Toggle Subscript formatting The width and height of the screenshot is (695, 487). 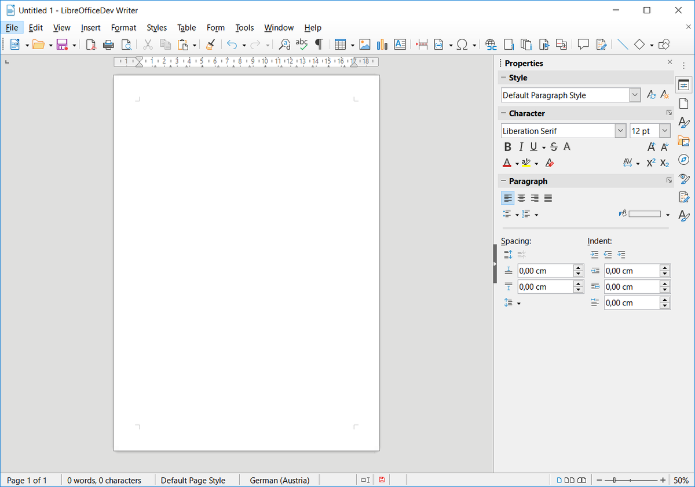[664, 163]
